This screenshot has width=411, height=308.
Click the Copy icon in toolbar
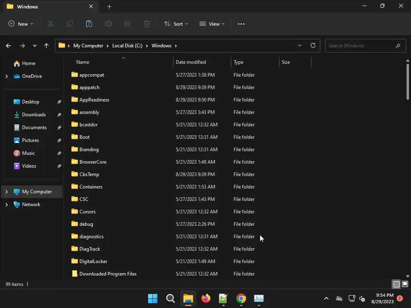tap(70, 24)
